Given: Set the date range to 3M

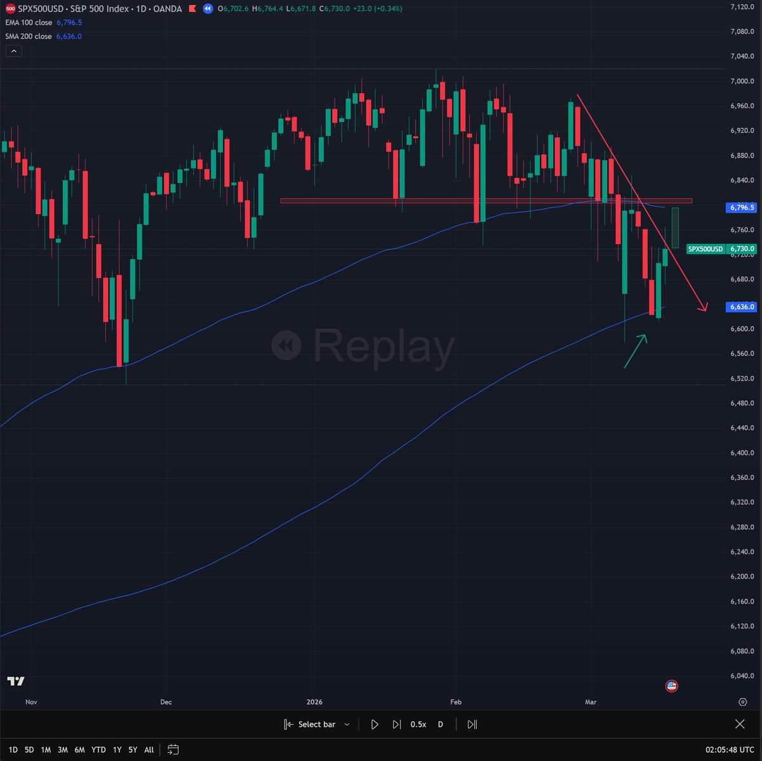Looking at the screenshot, I should [63, 750].
